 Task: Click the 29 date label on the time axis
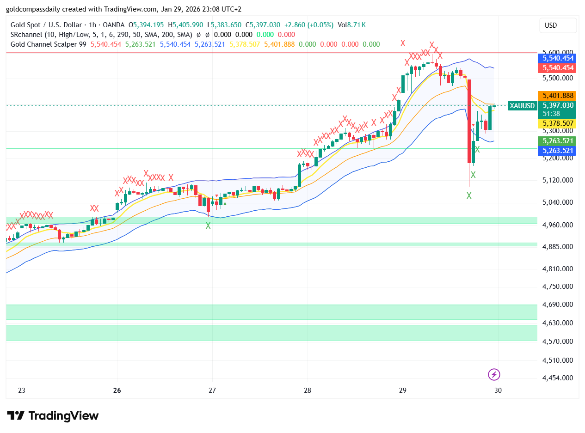click(x=402, y=390)
